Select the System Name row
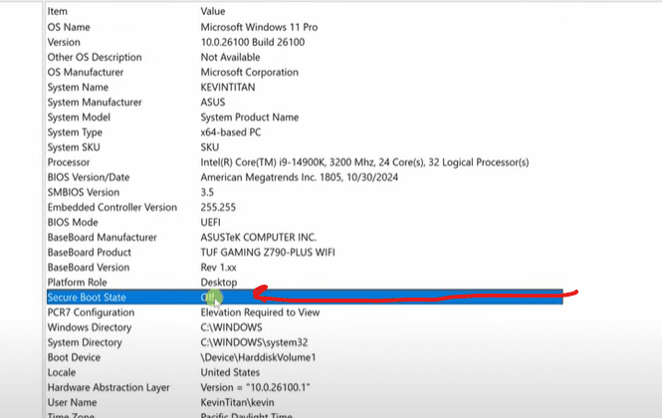The width and height of the screenshot is (662, 418). coord(79,87)
